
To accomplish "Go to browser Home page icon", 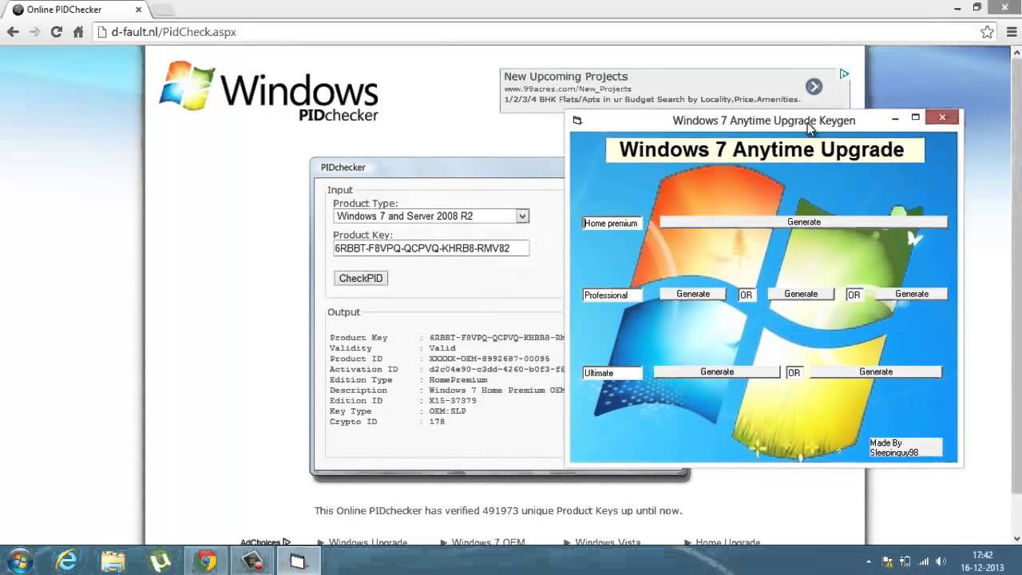I will point(78,32).
